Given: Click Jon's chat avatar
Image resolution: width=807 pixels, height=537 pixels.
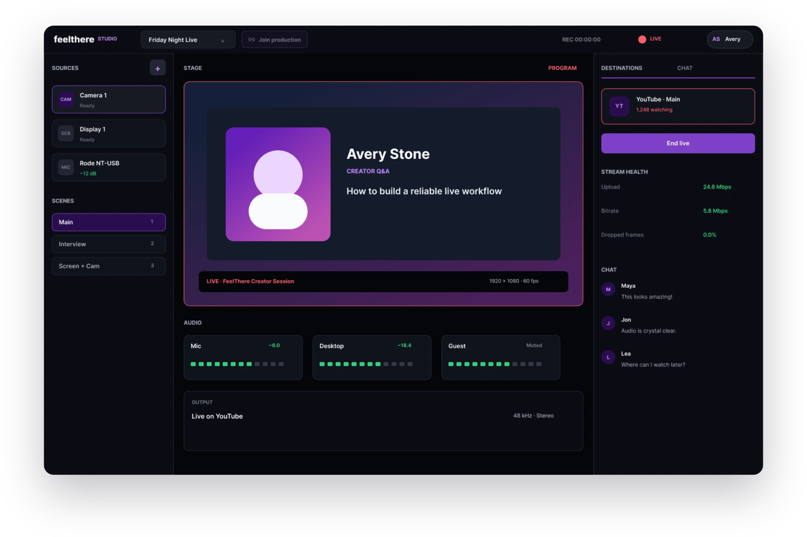Looking at the screenshot, I should (608, 323).
